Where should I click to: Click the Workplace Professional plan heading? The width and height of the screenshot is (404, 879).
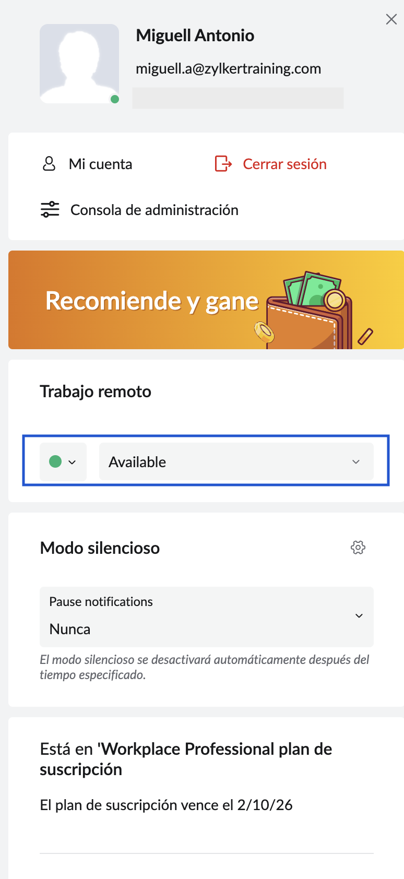pos(186,759)
